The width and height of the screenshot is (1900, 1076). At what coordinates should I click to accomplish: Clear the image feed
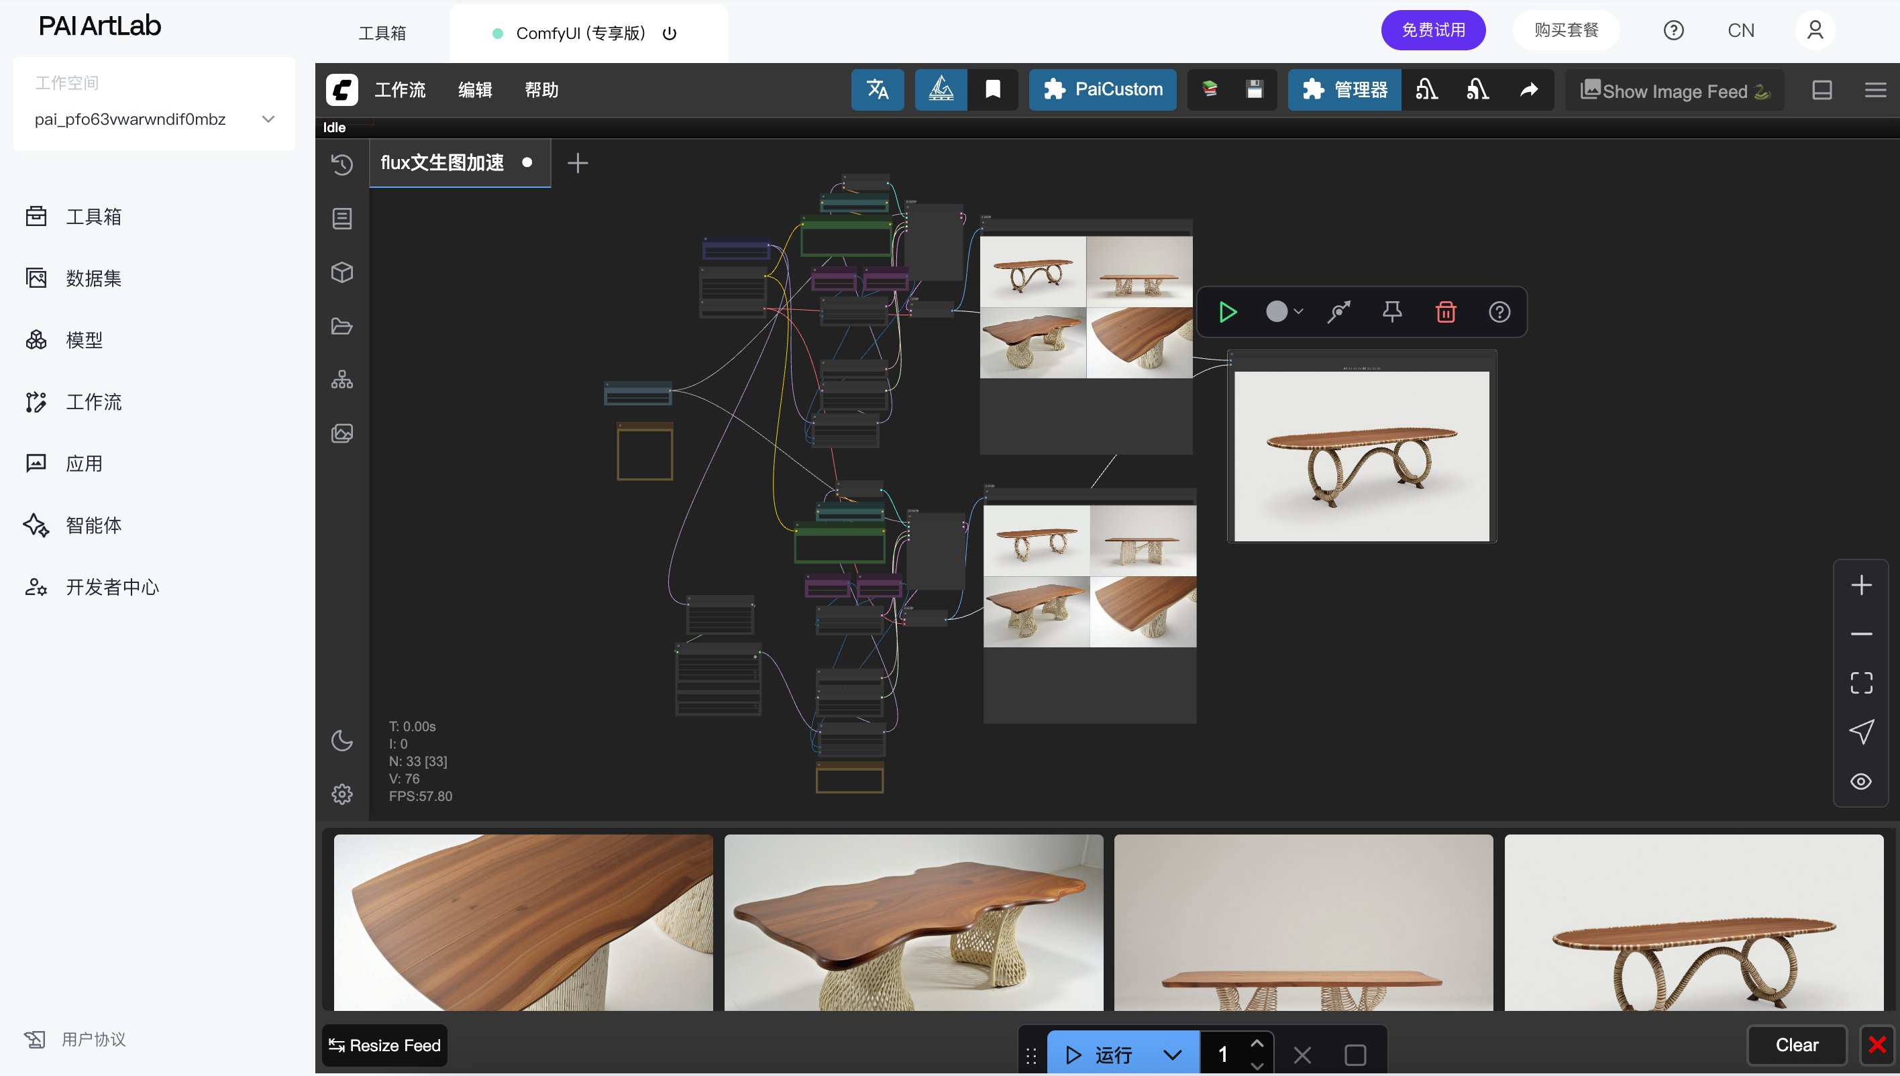click(1797, 1044)
